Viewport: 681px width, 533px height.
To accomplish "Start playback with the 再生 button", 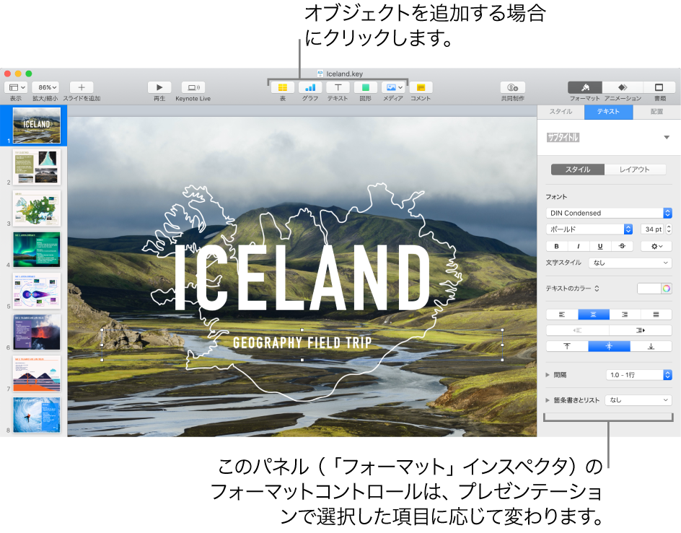I will (x=158, y=87).
